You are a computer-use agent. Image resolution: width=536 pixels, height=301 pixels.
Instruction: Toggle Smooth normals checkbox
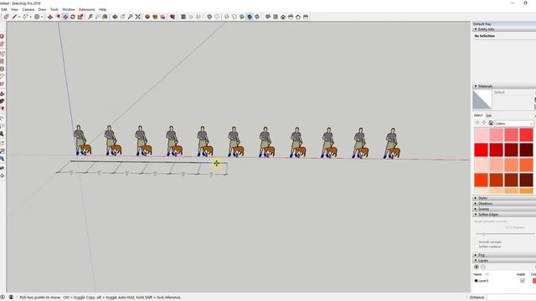click(477, 242)
